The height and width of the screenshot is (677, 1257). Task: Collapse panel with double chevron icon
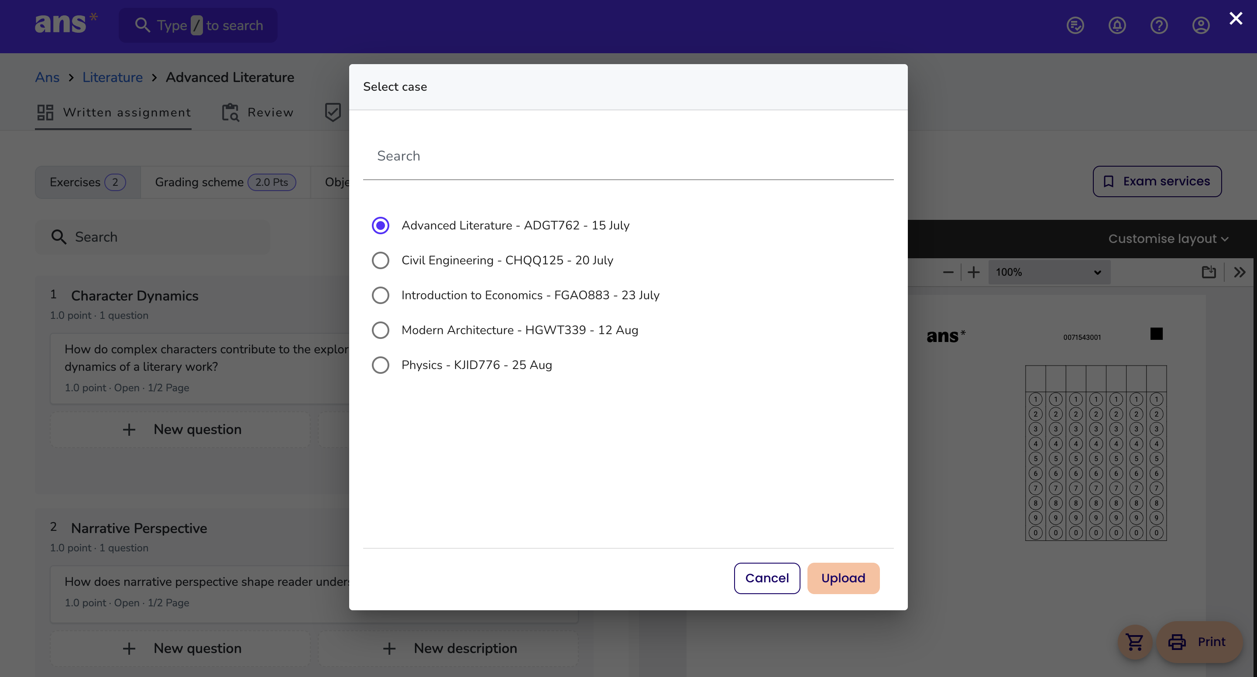[x=1240, y=272]
